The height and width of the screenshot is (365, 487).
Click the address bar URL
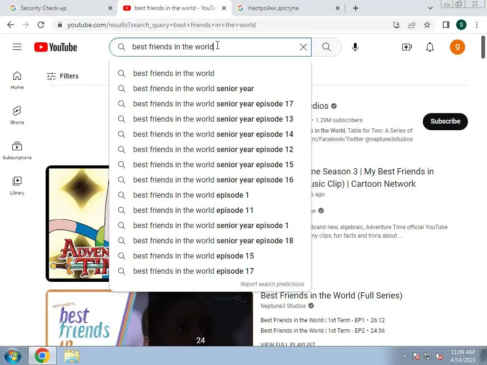pyautogui.click(x=162, y=25)
